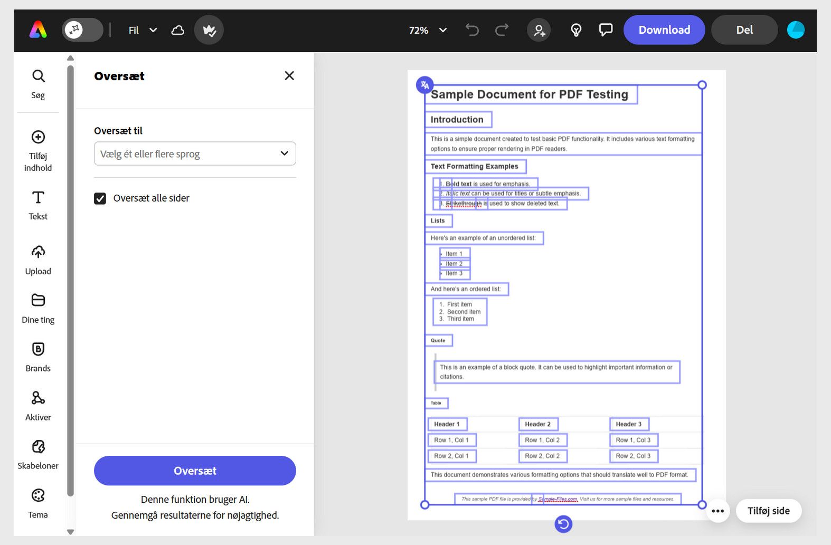831x545 pixels.
Task: Toggle the AI assistant switch
Action: (x=82, y=30)
